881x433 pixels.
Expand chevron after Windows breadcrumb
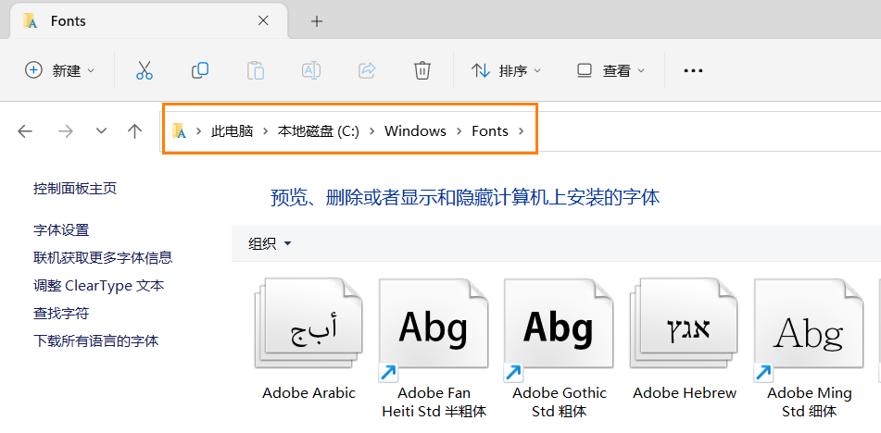pos(459,131)
